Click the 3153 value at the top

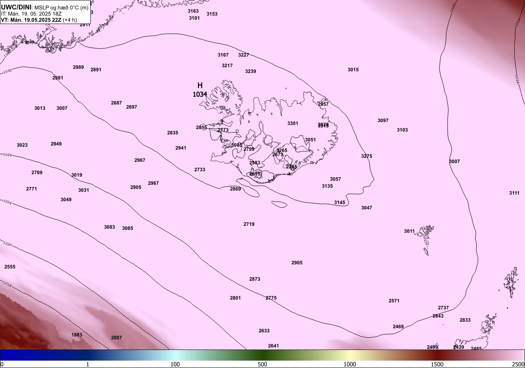212,14
